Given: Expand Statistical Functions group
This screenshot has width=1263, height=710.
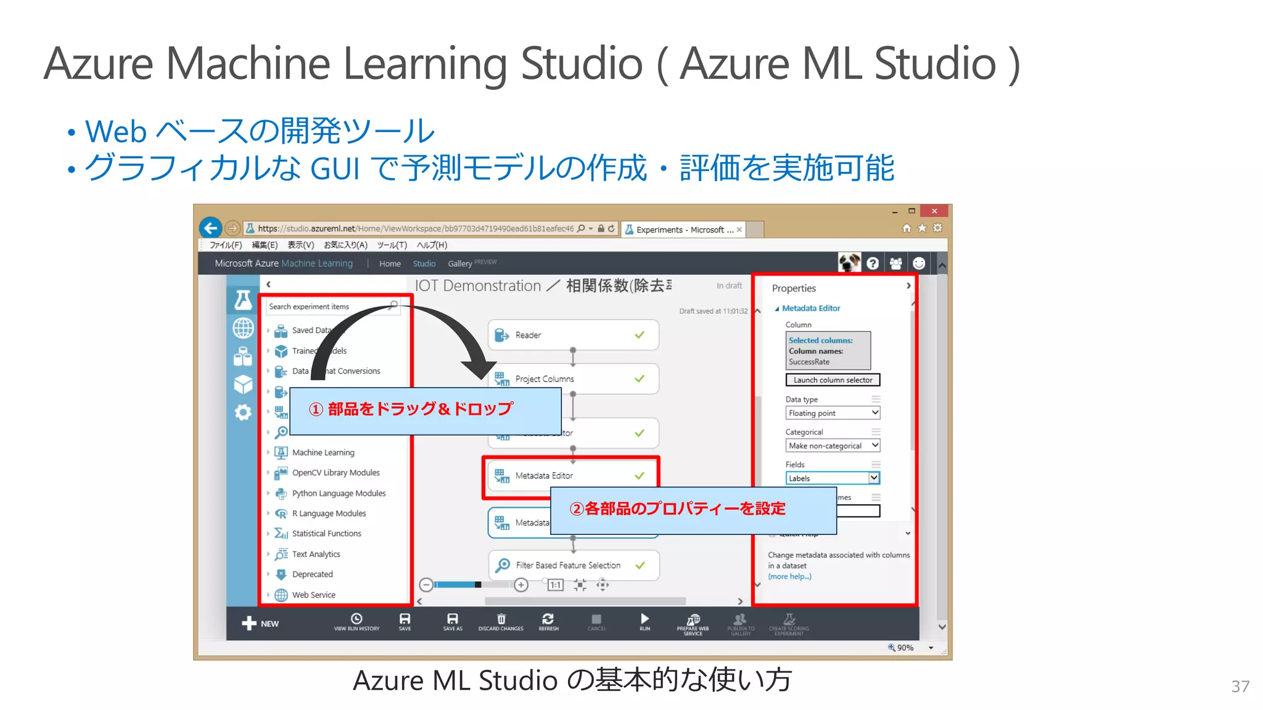Looking at the screenshot, I should point(268,534).
